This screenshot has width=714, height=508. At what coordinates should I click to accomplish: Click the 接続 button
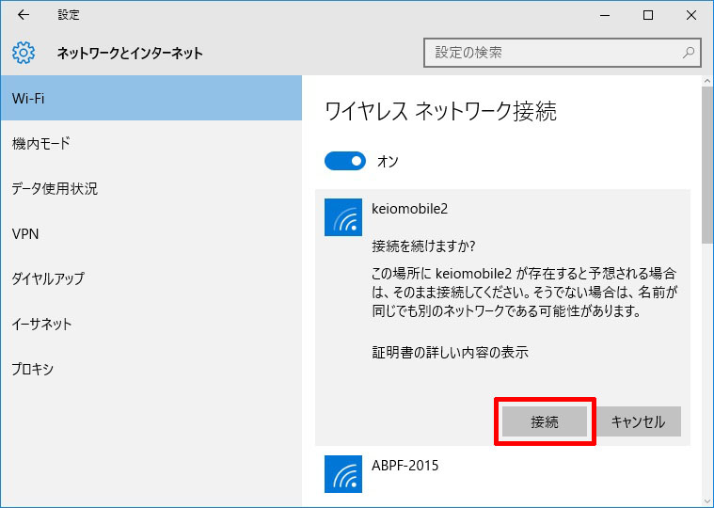pos(545,421)
